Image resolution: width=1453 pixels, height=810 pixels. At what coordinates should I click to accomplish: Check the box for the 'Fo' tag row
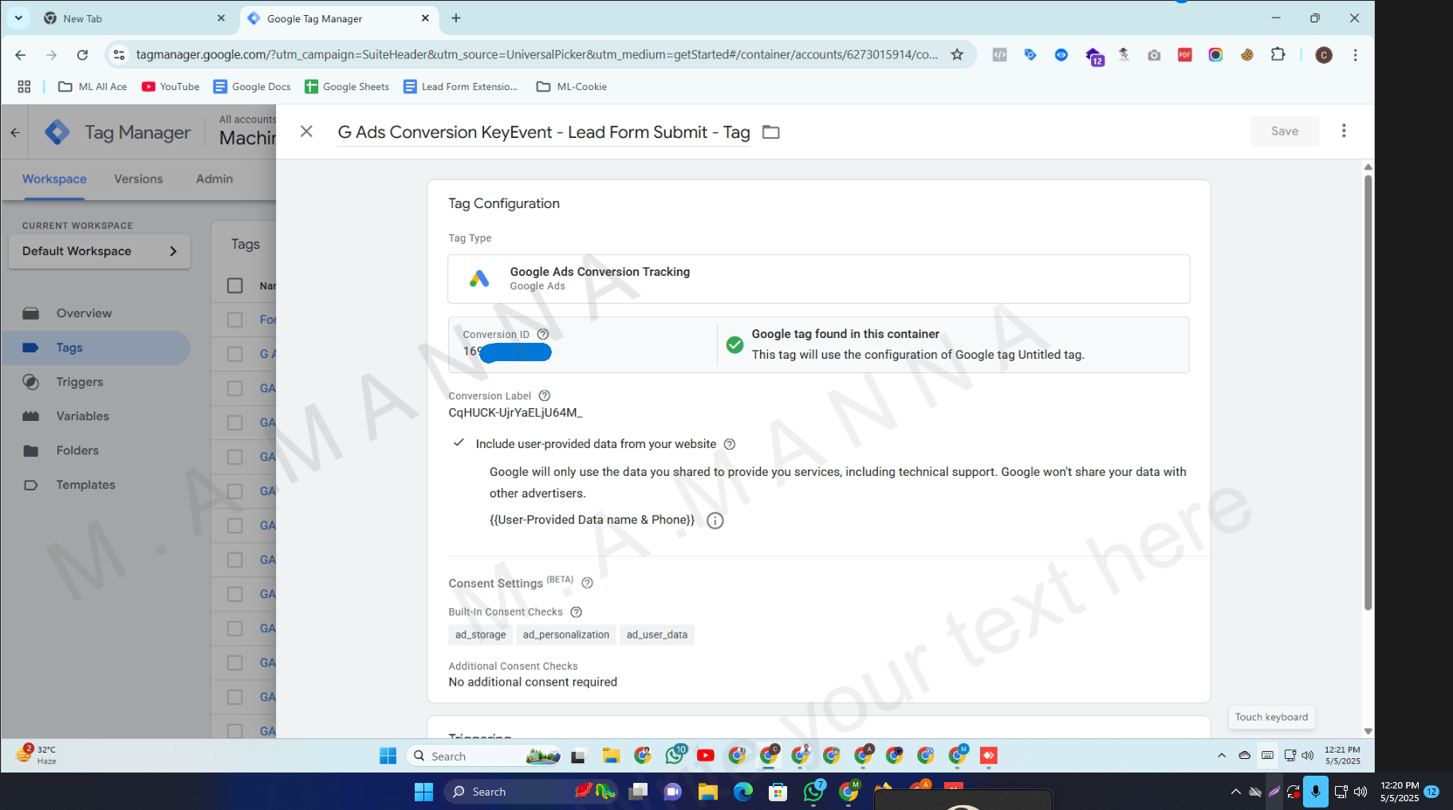point(234,320)
